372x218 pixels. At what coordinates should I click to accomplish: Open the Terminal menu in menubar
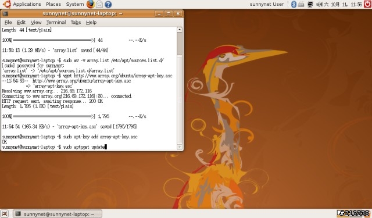point(56,22)
